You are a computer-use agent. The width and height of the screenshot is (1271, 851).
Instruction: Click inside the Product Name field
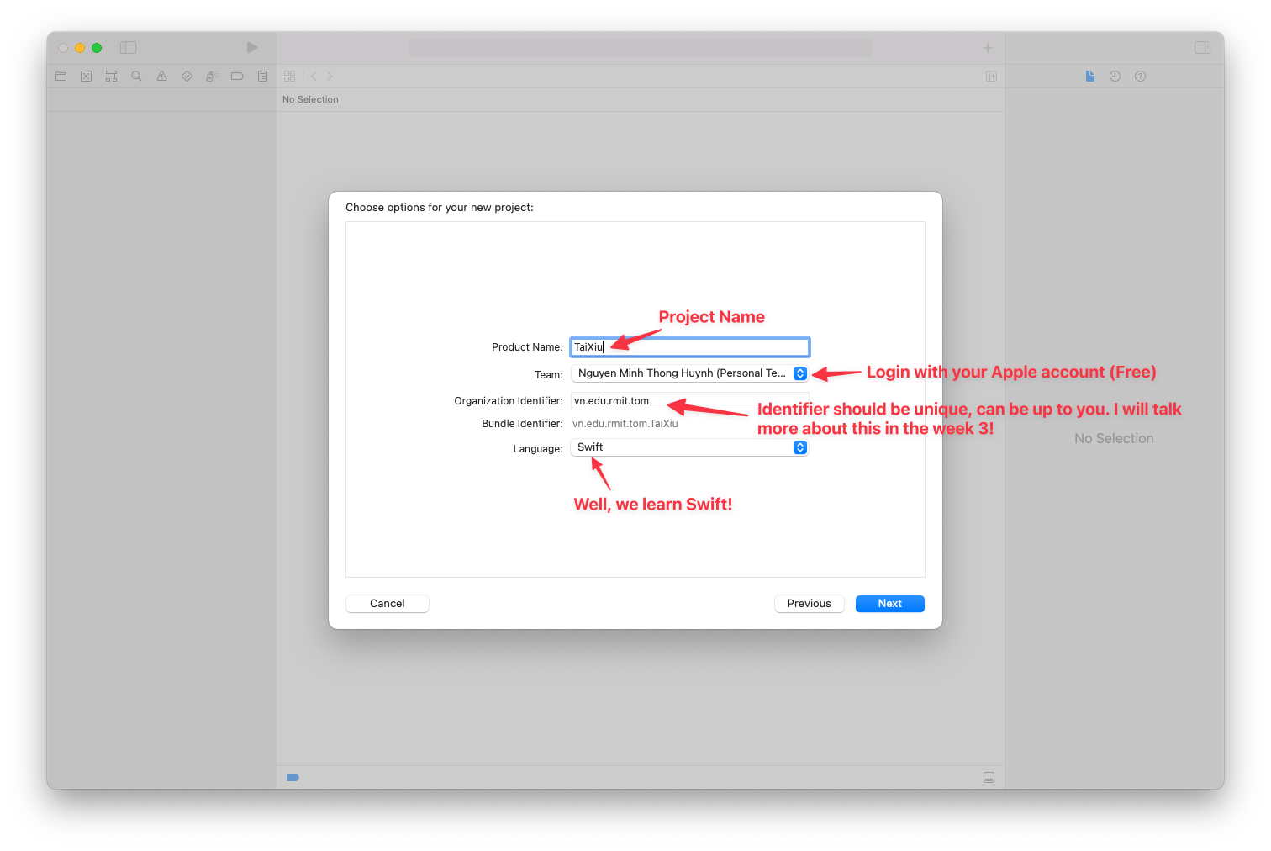(689, 346)
